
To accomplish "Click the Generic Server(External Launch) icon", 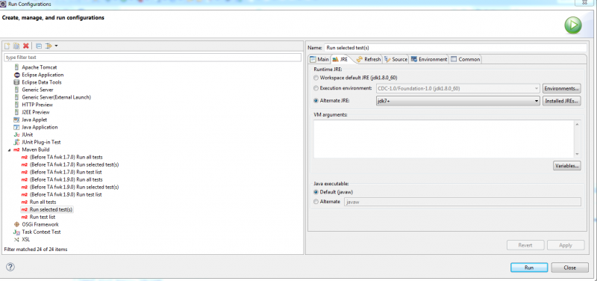I will pos(16,97).
